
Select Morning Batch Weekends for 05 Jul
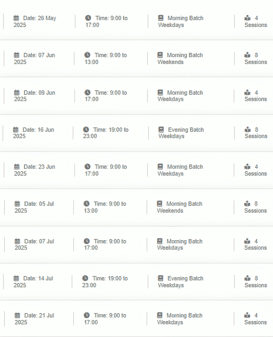coord(179,207)
